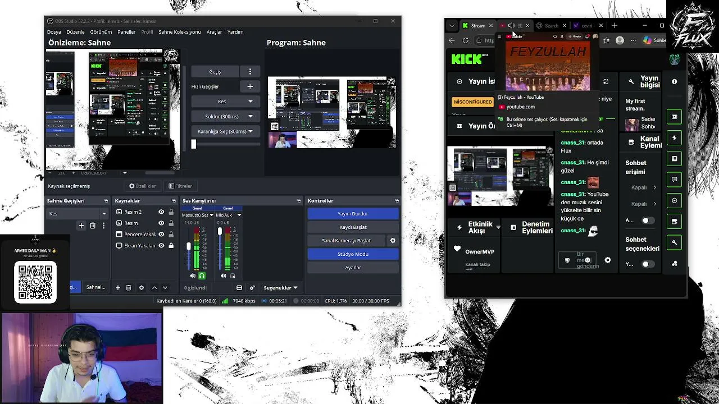Hide the Pencere Yakalama source

click(x=161, y=235)
